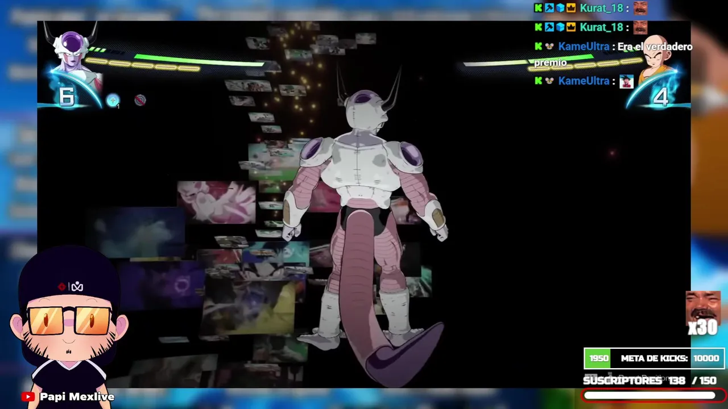Click the green 1950 kicks counter

coord(598,358)
